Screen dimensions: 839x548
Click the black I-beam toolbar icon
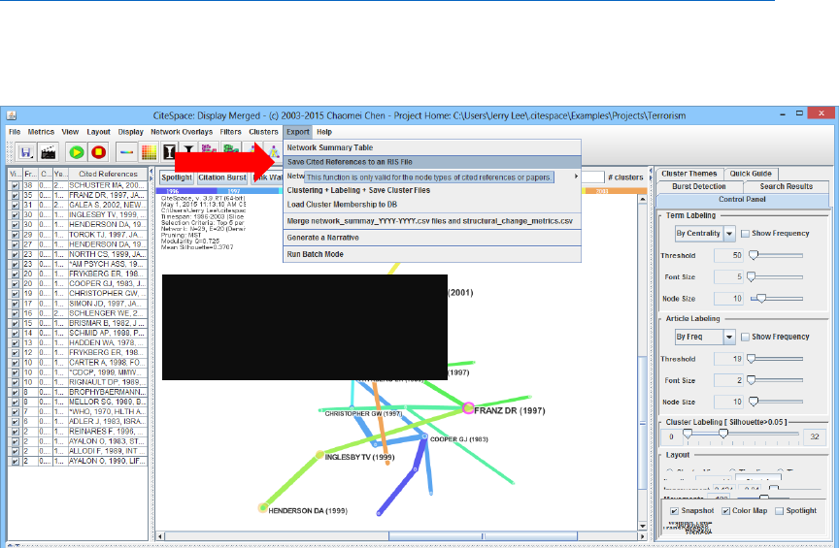click(x=169, y=152)
